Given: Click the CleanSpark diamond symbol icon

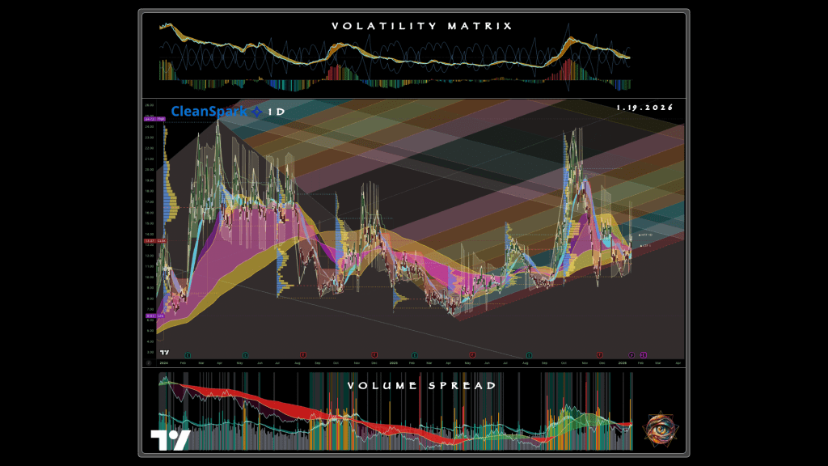Looking at the screenshot, I should coord(256,112).
